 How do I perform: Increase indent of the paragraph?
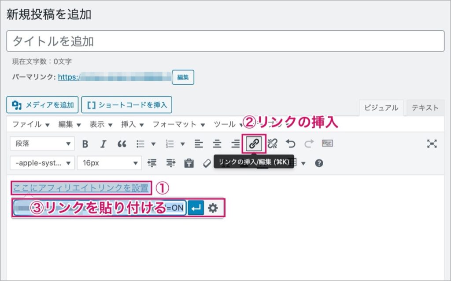coord(171,163)
